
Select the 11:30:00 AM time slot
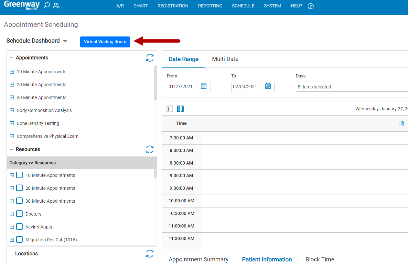click(181, 238)
